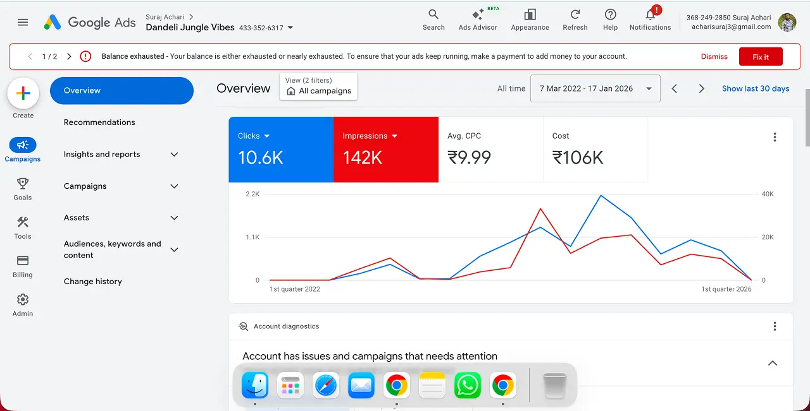Open the date range dropdown

tap(595, 88)
